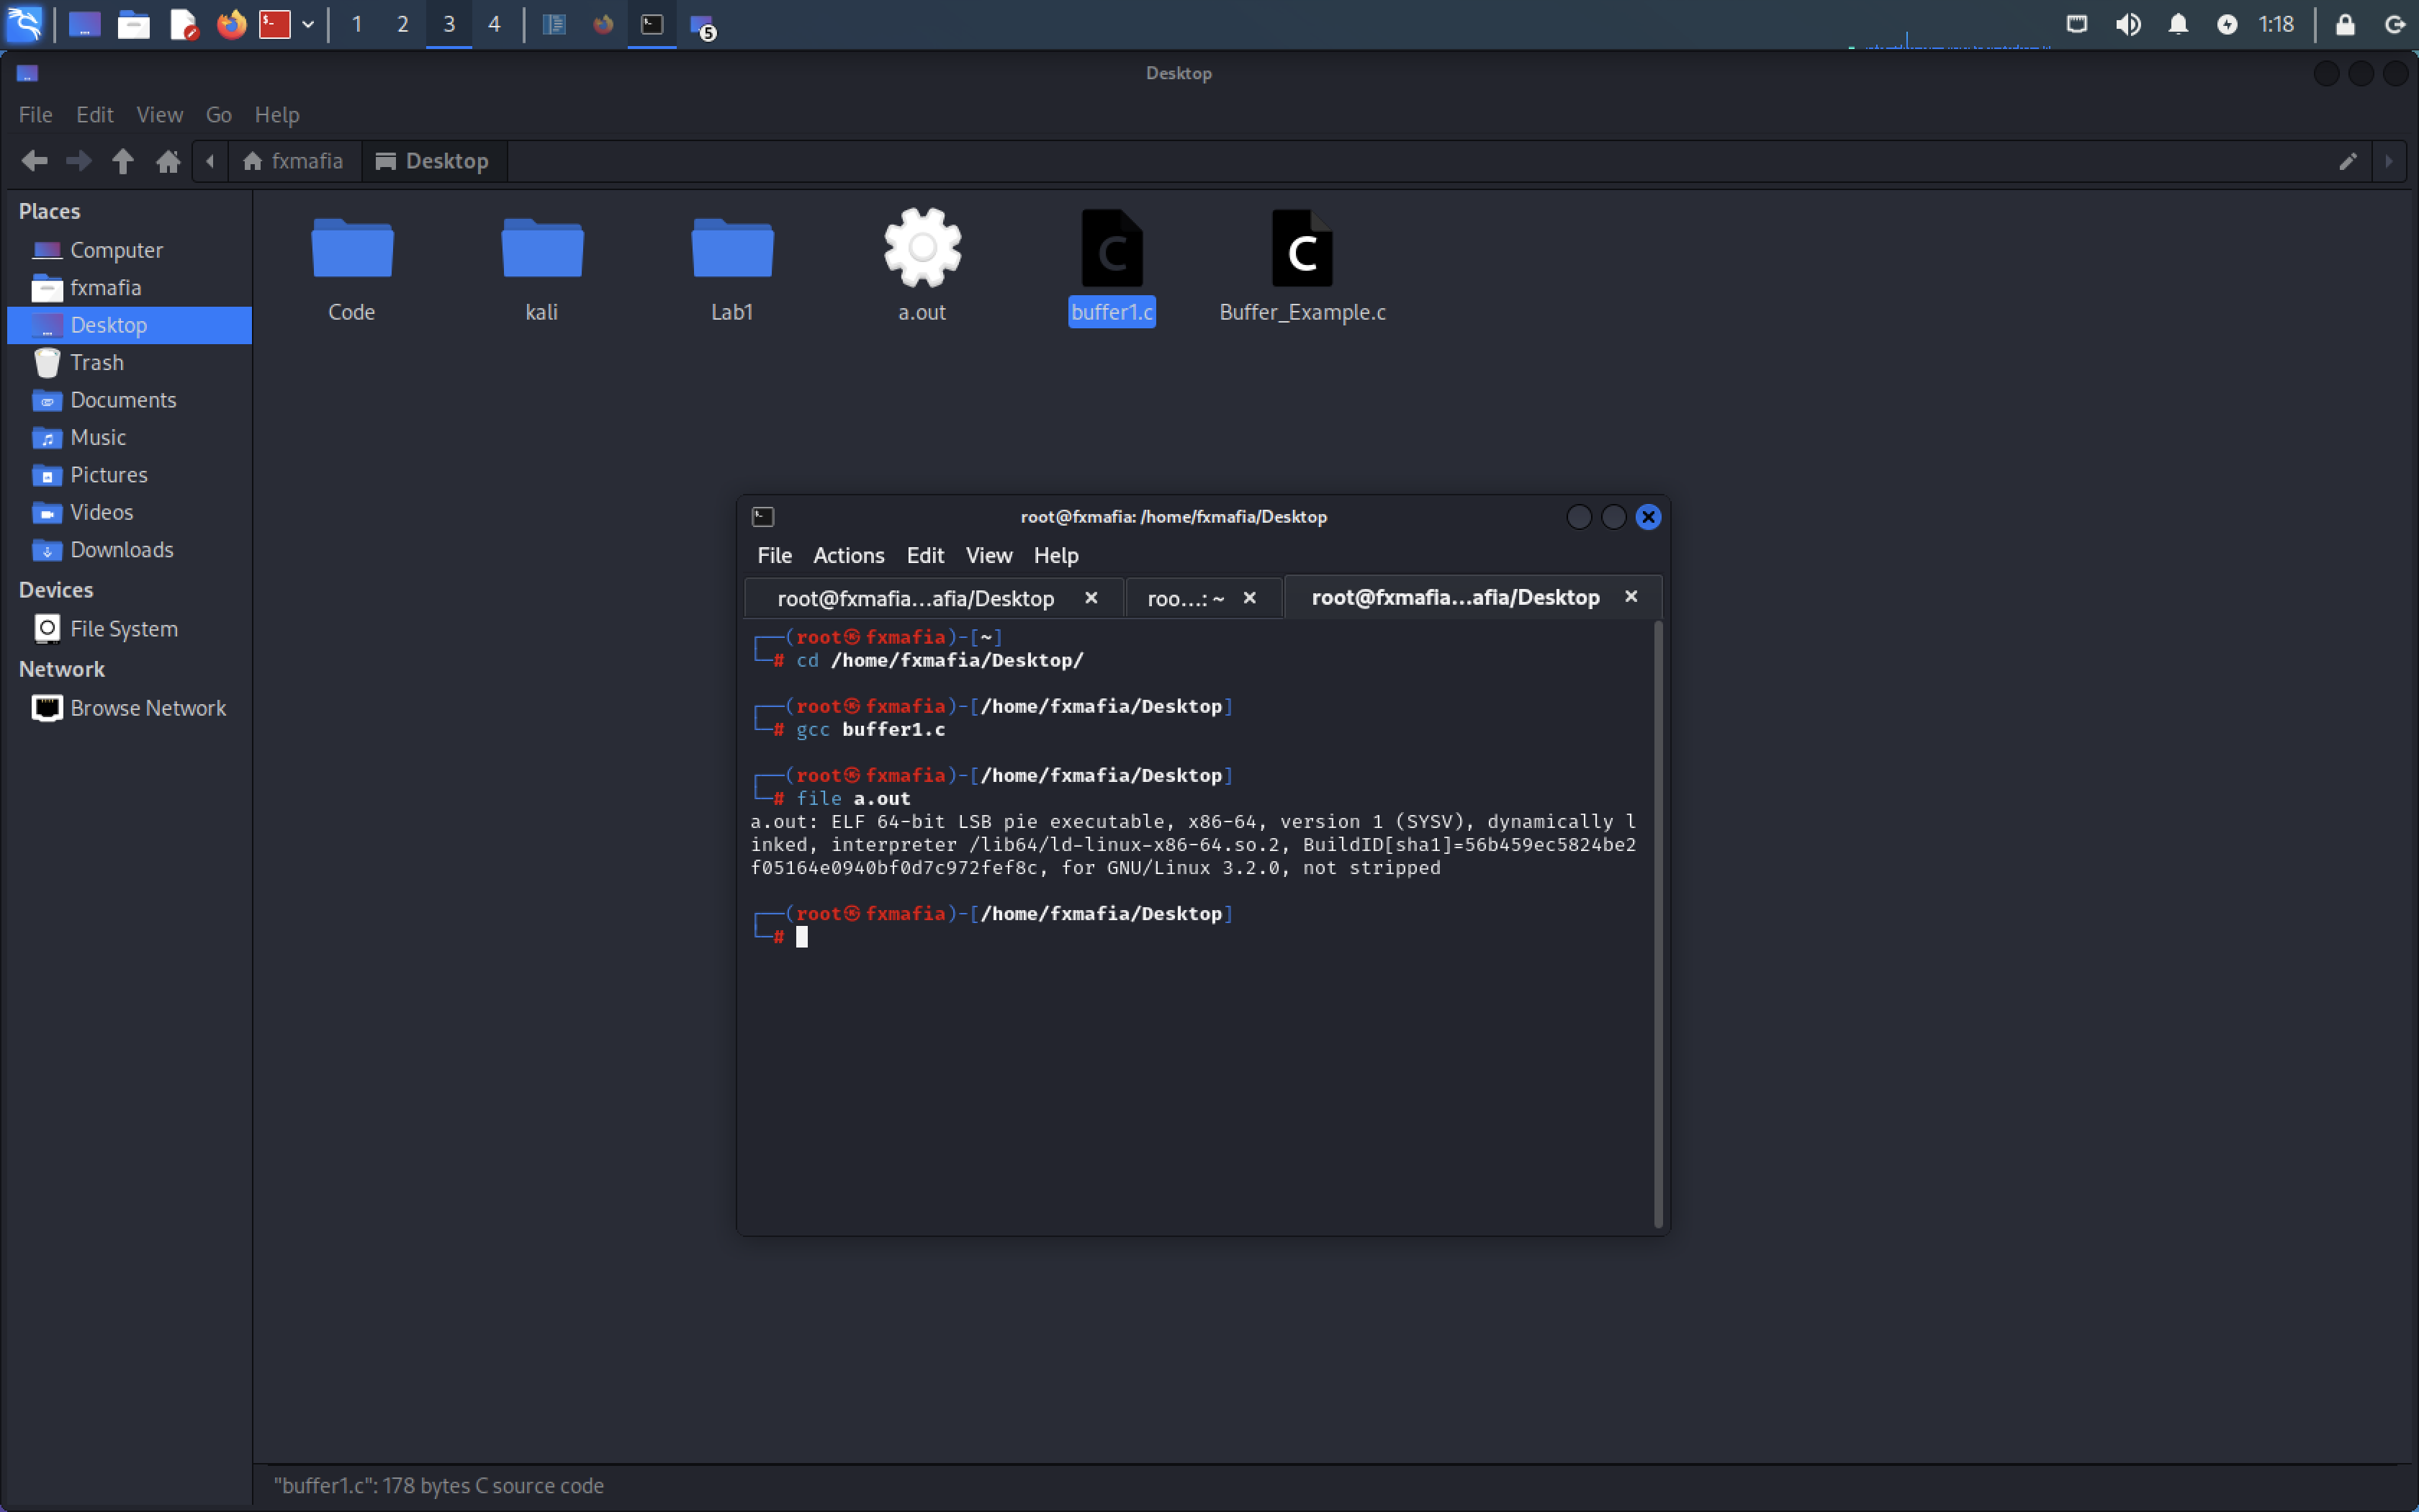Click the path bar left scroll arrow
This screenshot has height=1512, width=2419.
(x=210, y=161)
